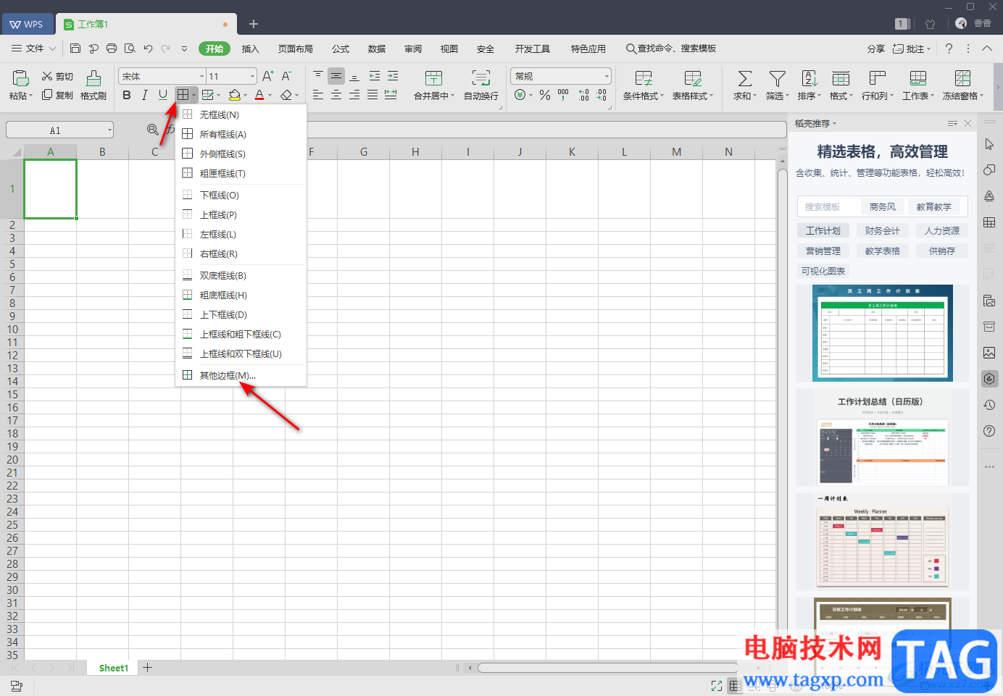
Task: Switch to 页面布局 tab
Action: click(x=296, y=49)
